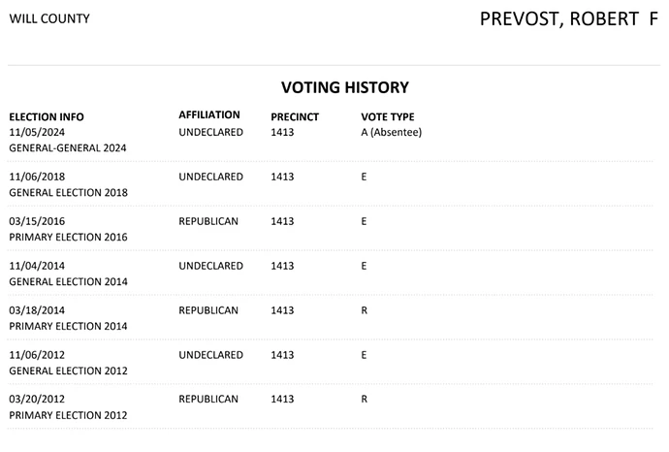
Task: Select the 11/04/2014 election date
Action: (37, 266)
